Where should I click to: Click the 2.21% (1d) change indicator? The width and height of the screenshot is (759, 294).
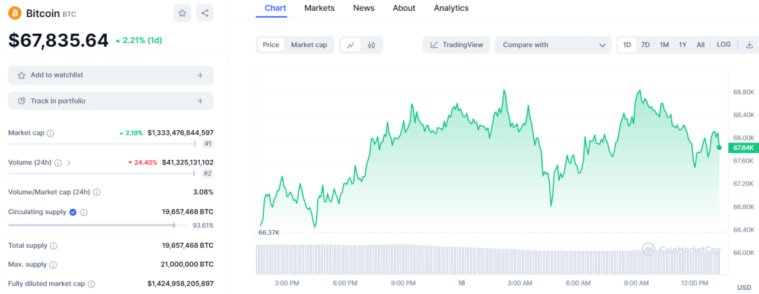139,40
